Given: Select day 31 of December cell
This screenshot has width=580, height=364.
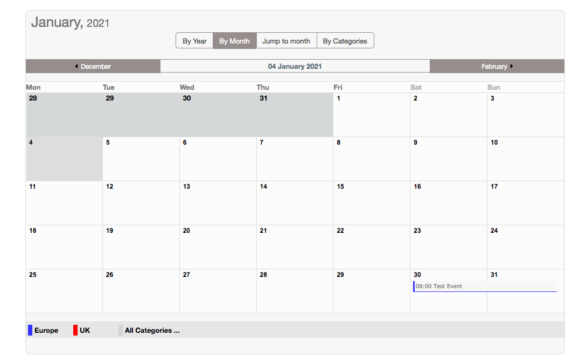Looking at the screenshot, I should click(x=263, y=98).
